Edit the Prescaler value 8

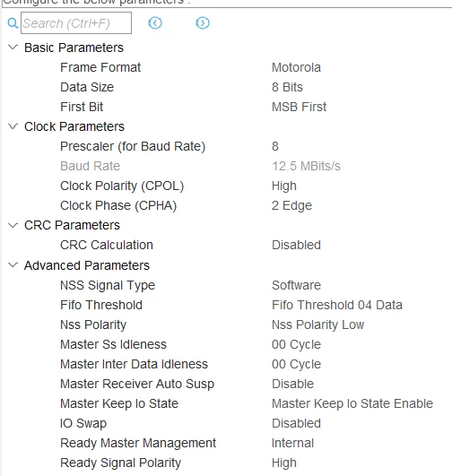(275, 146)
